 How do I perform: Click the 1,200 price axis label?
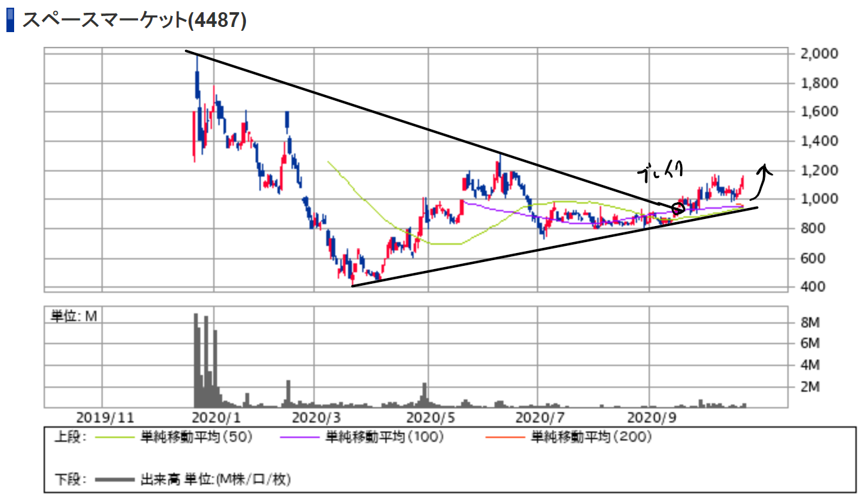[x=819, y=170]
